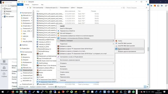Open the Windows Start menu
The image size is (168, 94).
pos(3,92)
